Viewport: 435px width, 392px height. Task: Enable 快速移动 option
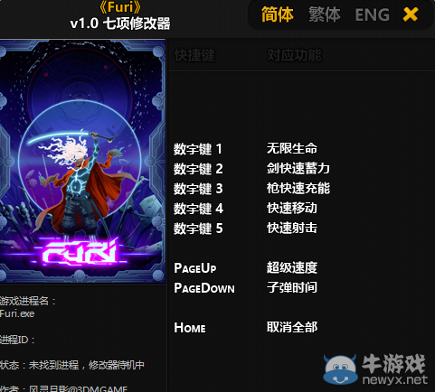tap(292, 208)
